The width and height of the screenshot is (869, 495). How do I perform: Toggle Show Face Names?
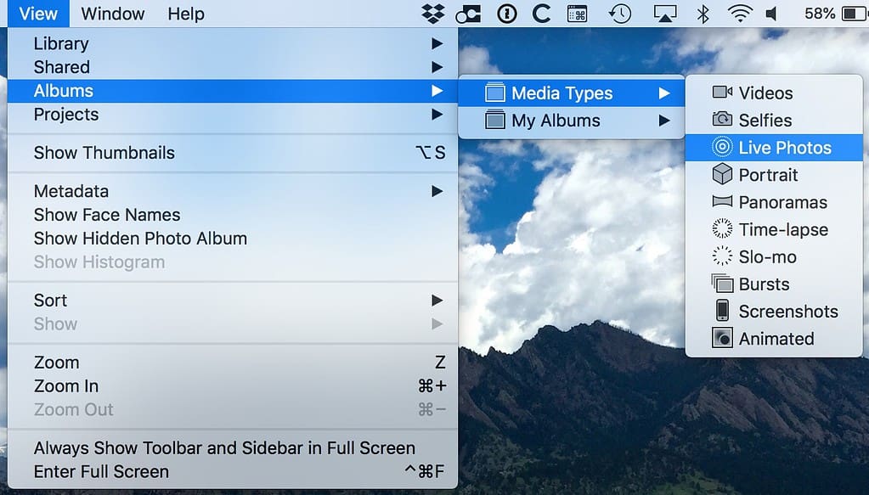[106, 215]
